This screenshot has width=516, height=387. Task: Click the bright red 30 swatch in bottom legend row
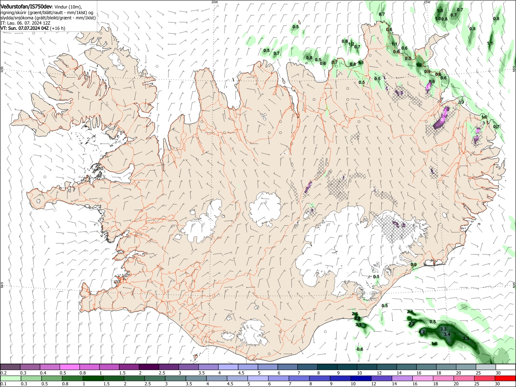click(505, 379)
